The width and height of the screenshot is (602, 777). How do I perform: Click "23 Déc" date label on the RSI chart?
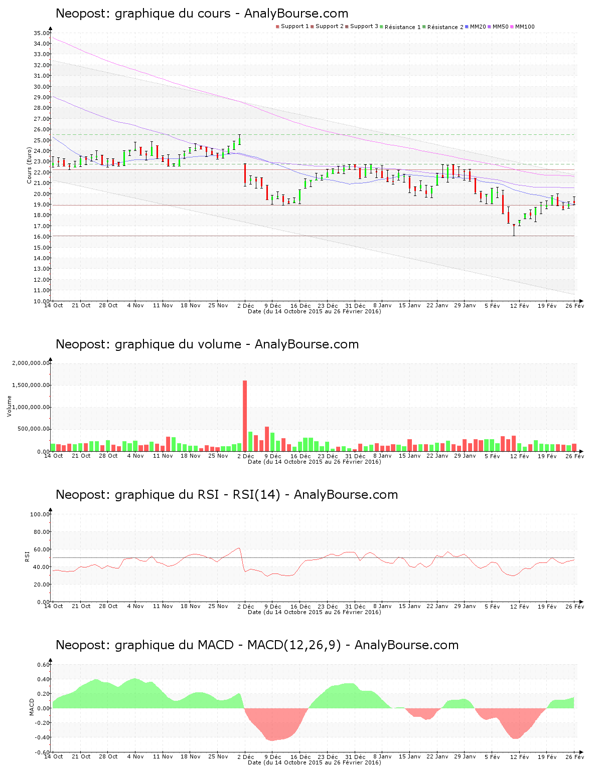(x=328, y=606)
